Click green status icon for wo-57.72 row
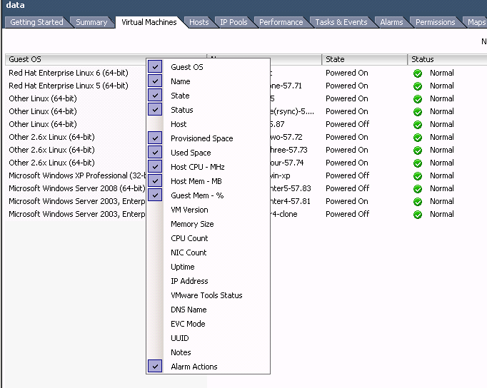The height and width of the screenshot is (388, 487). click(418, 138)
